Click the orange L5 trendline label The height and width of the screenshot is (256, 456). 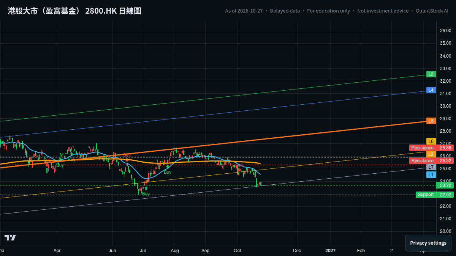431,121
